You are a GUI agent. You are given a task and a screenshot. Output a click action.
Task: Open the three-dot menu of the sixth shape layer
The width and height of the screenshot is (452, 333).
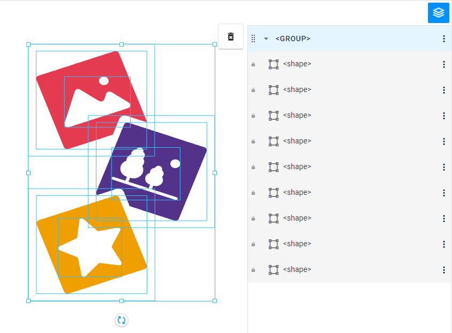(443, 192)
